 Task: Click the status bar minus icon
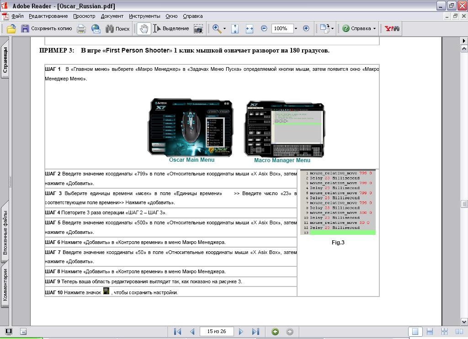point(23,331)
